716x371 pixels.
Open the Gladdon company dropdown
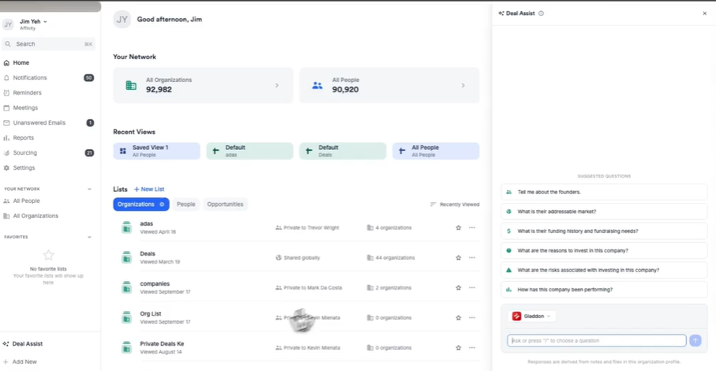pos(531,317)
